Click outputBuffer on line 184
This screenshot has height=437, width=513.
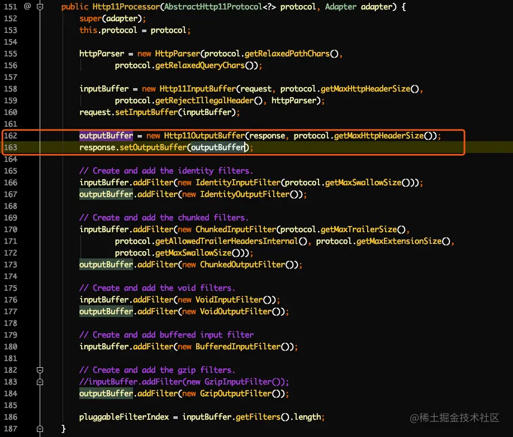click(x=106, y=393)
